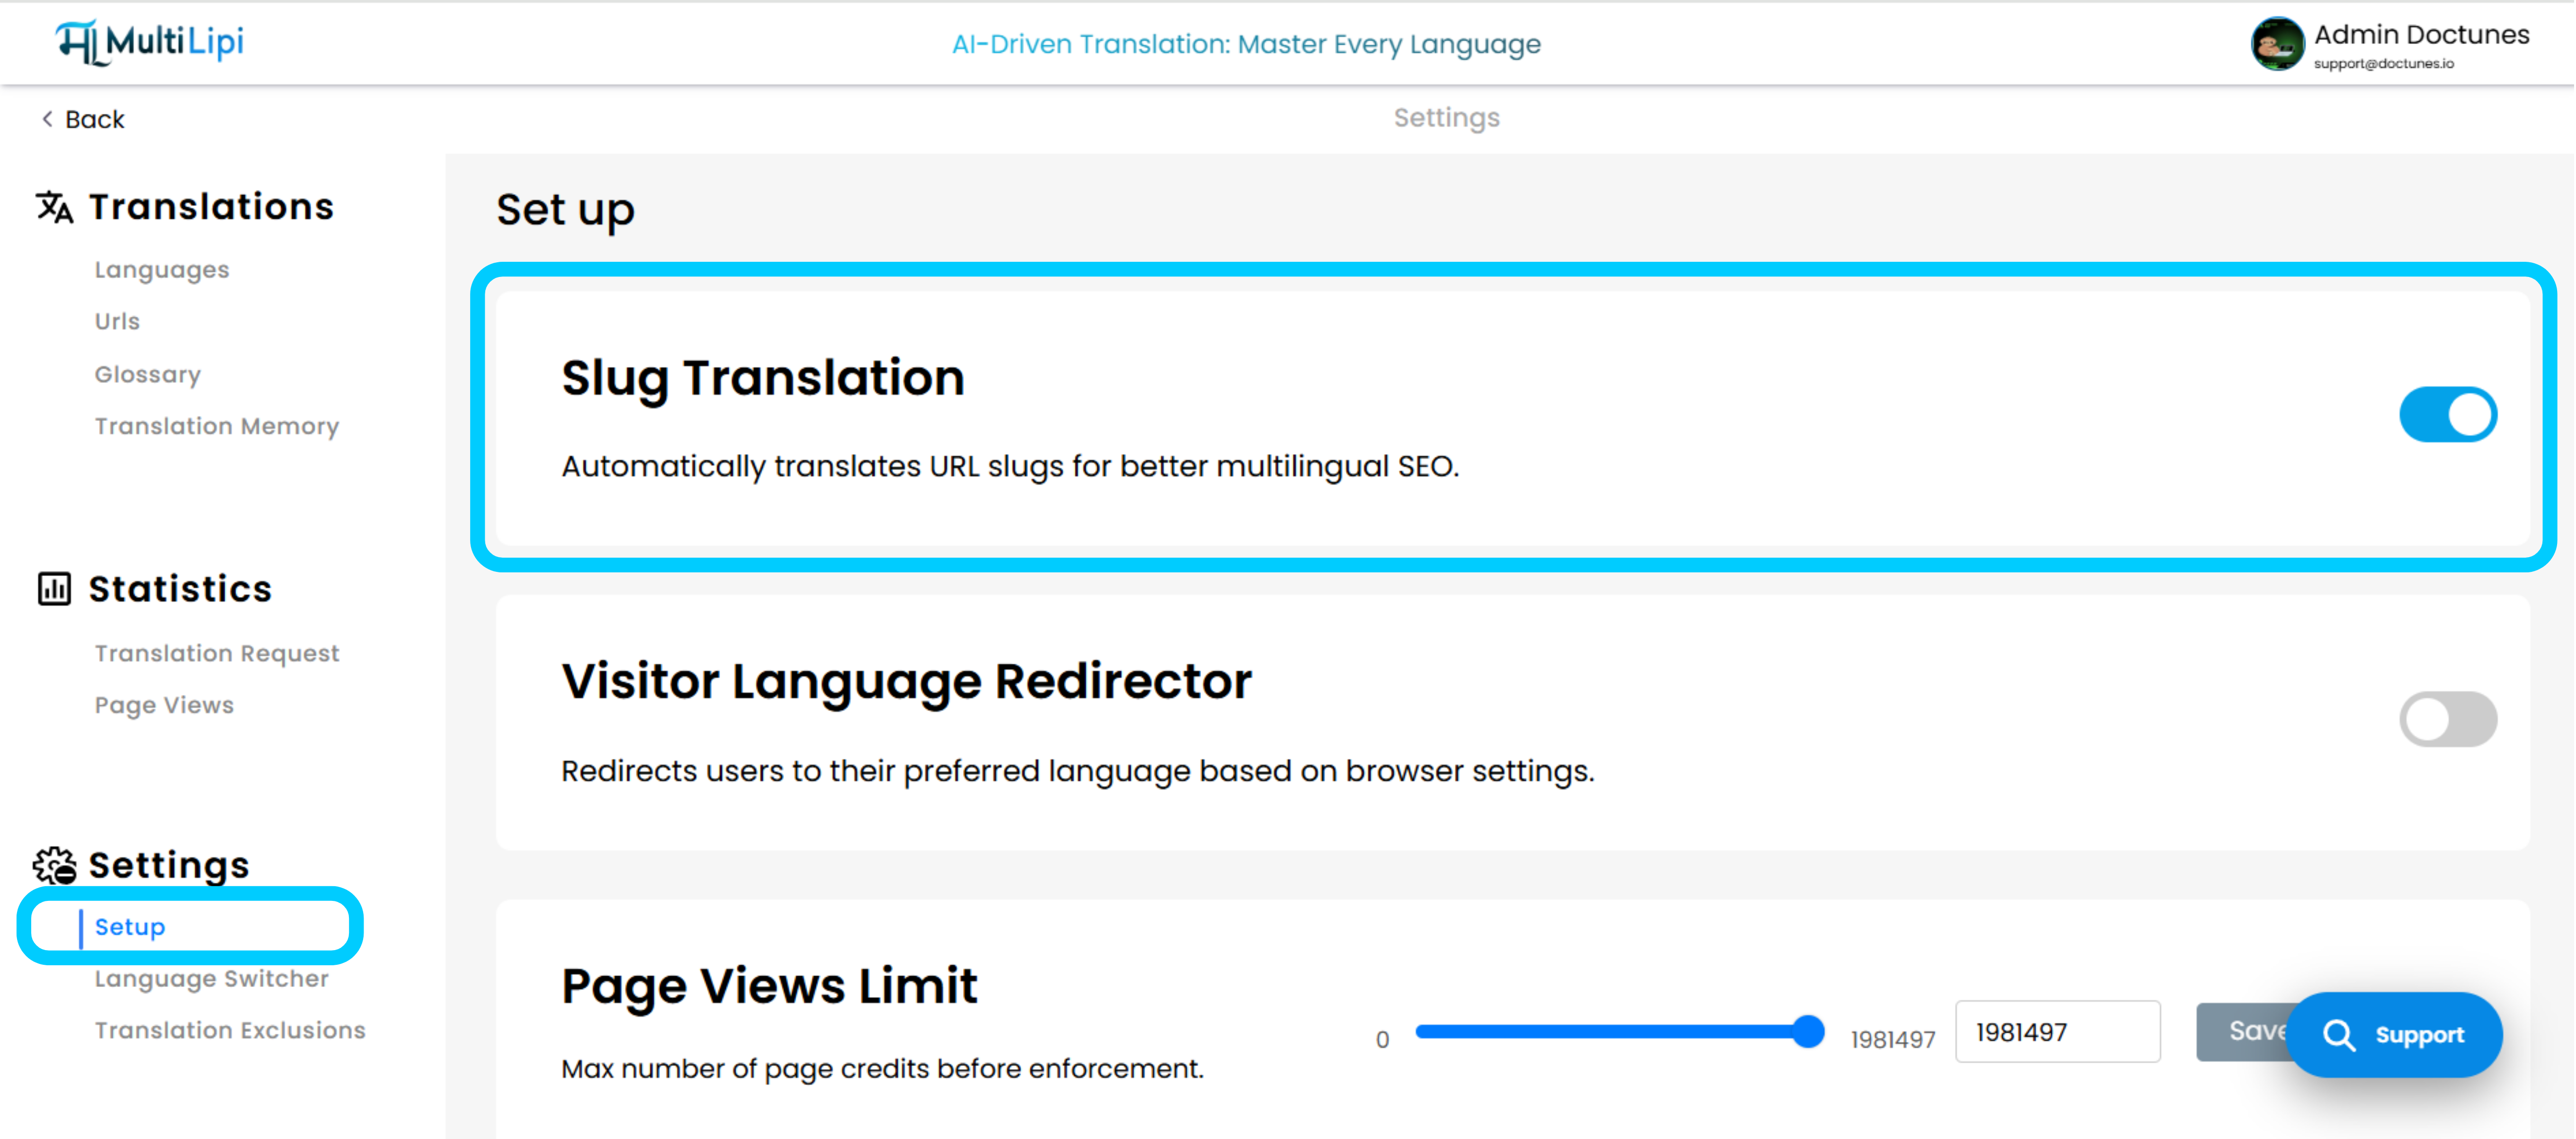
Task: Click the Settings section heading in sidebar
Action: pos(169,865)
